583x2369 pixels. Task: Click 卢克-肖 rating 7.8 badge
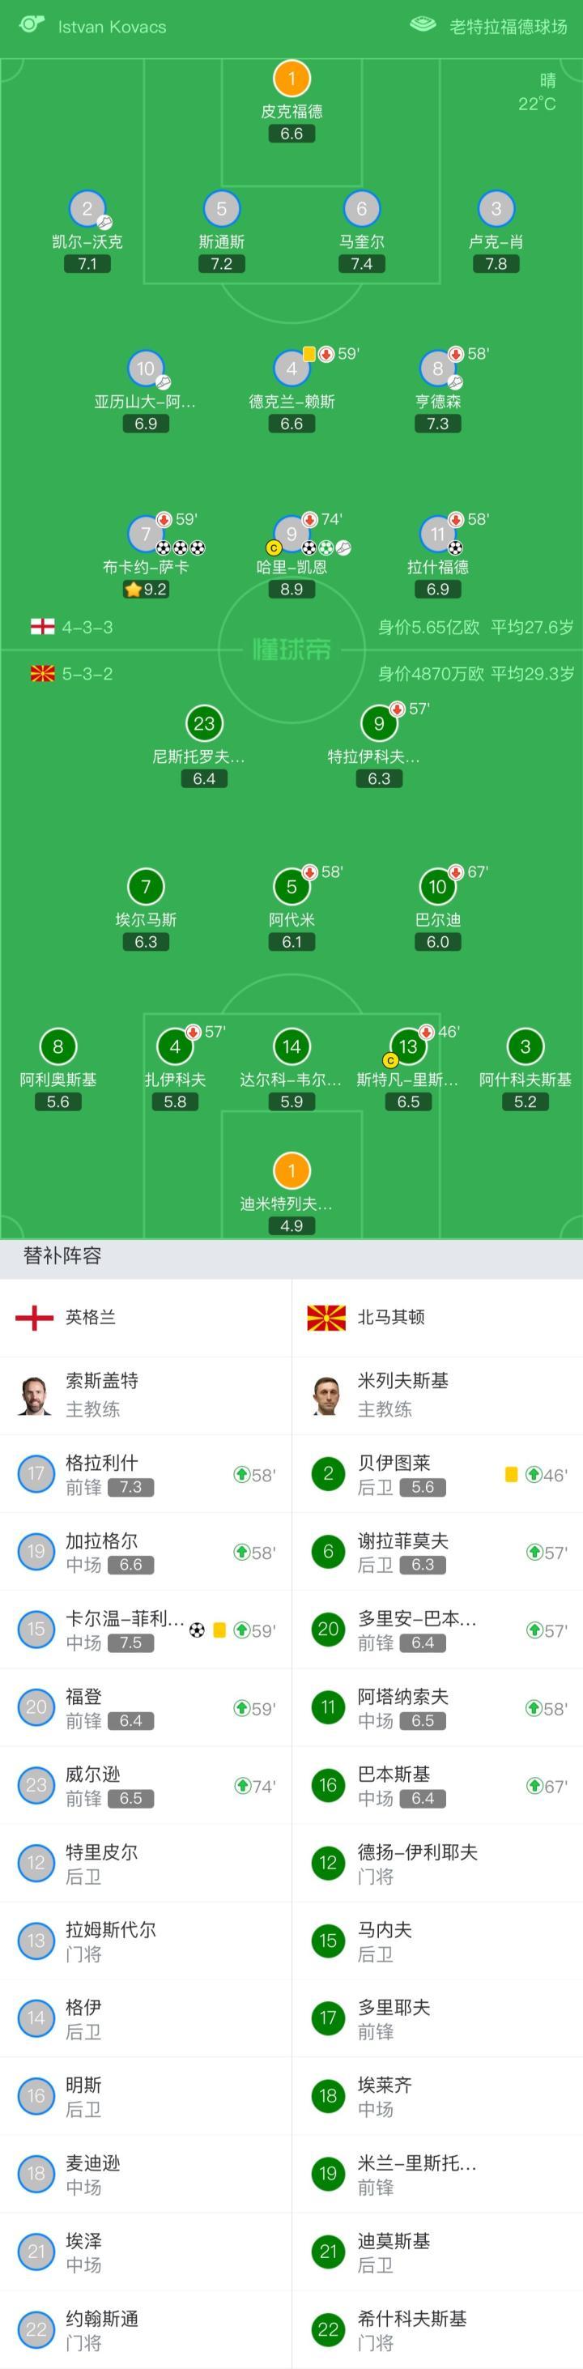click(496, 264)
